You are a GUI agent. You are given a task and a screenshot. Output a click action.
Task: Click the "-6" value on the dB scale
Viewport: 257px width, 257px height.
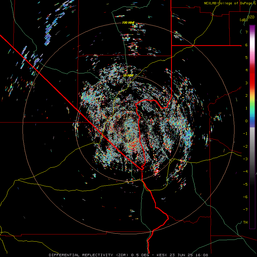point(245,197)
